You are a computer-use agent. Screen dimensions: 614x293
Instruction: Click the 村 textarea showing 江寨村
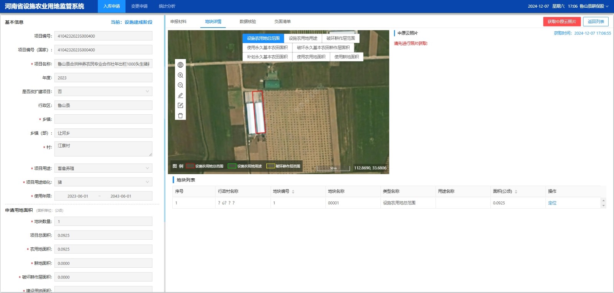[103, 149]
